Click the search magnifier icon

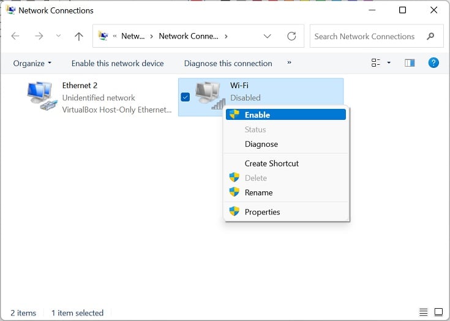[x=430, y=37]
